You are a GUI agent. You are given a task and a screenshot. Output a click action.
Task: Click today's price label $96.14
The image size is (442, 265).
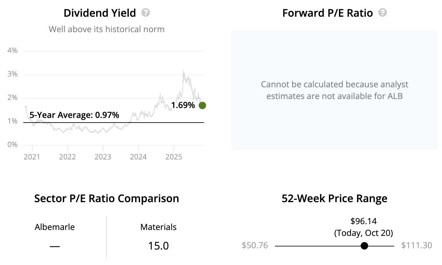363,221
